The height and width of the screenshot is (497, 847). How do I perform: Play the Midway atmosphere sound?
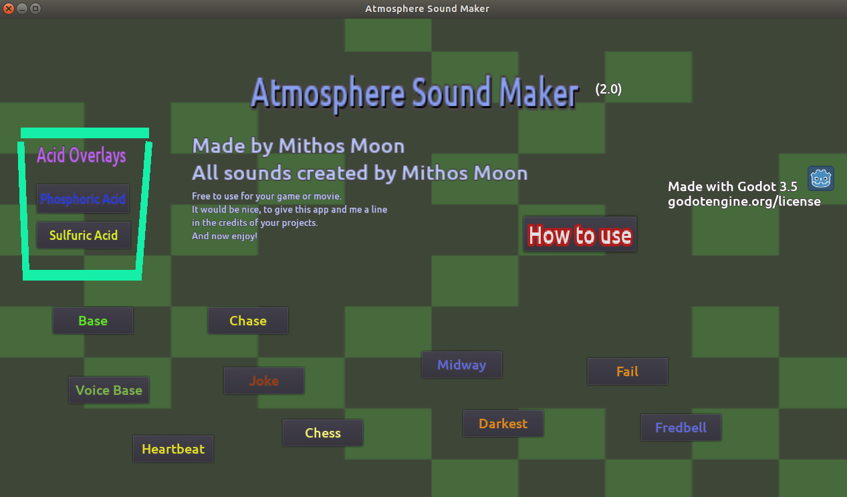click(x=461, y=364)
